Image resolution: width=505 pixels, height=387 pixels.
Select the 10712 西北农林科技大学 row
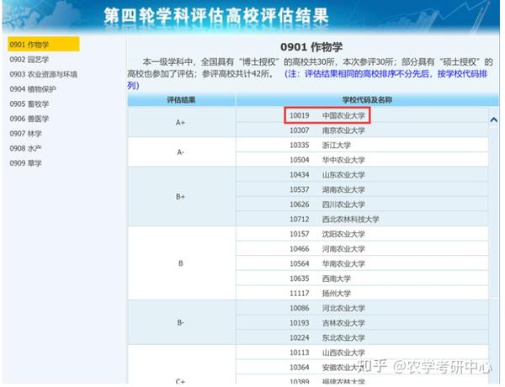point(362,219)
